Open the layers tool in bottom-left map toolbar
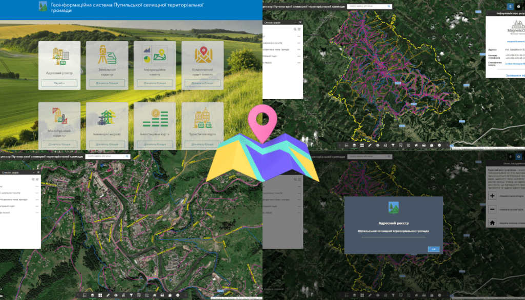 (92, 295)
